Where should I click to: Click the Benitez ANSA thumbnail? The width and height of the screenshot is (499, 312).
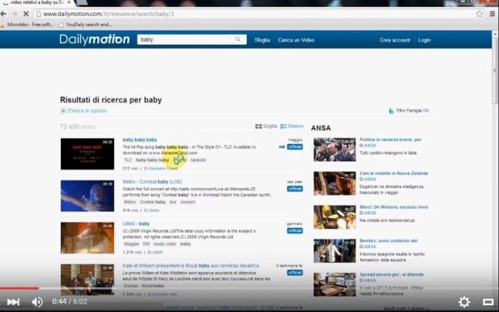tap(334, 251)
